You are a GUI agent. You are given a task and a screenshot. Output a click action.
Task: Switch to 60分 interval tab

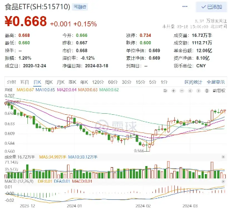click(x=113, y=82)
